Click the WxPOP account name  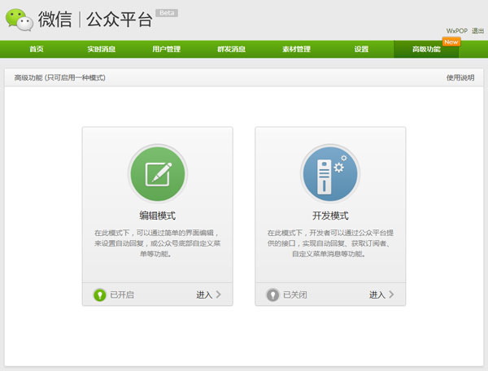[457, 31]
